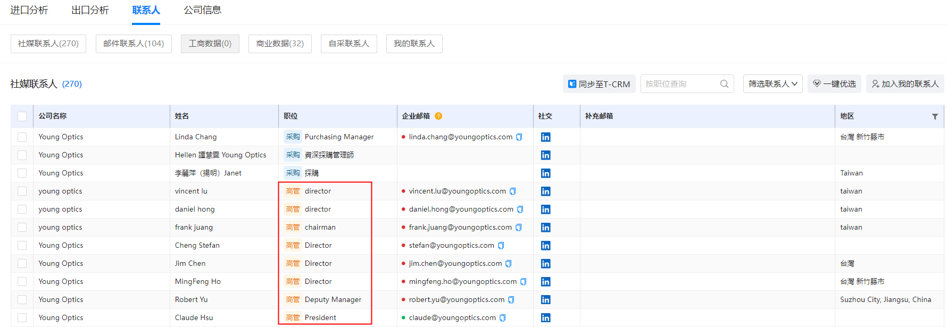
Task: Open frank juang's LinkedIn icon
Action: [545, 228]
